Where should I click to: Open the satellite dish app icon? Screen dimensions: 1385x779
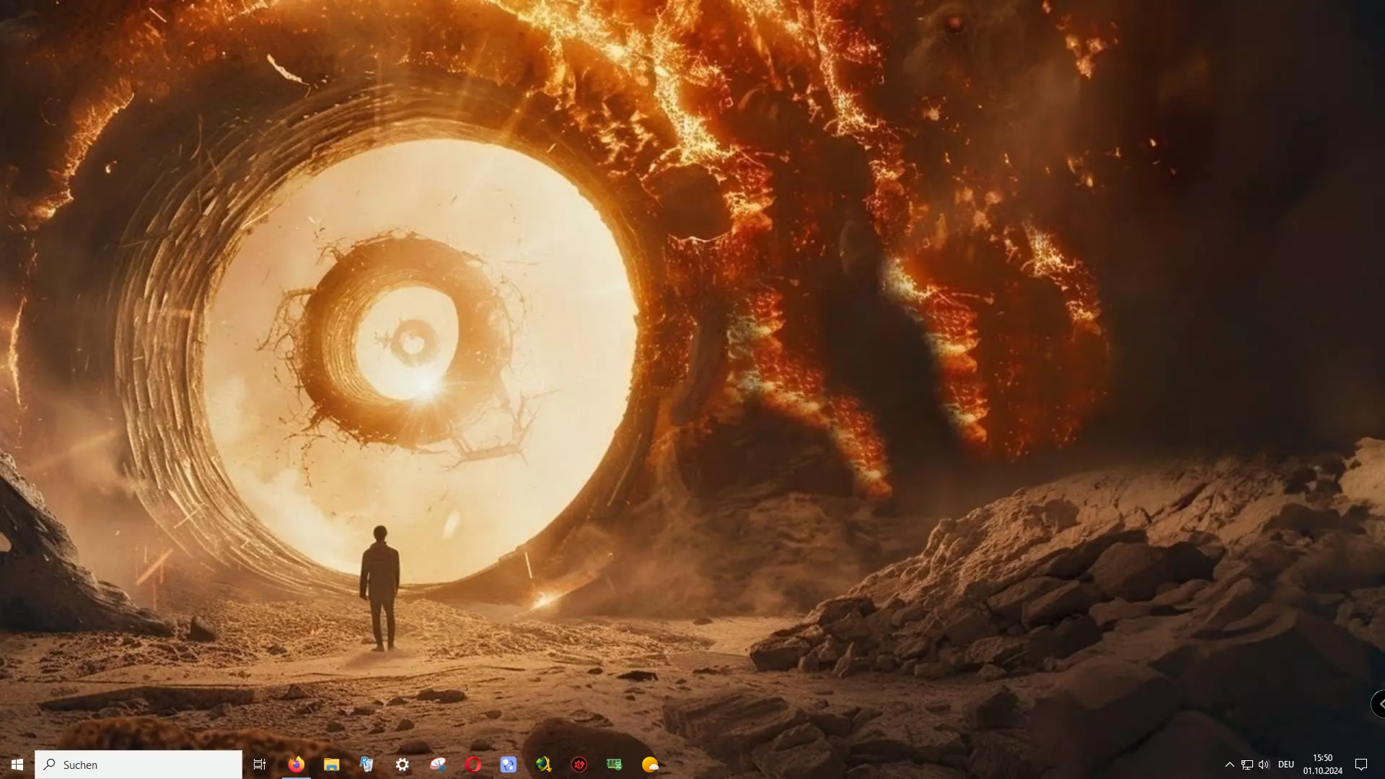438,765
